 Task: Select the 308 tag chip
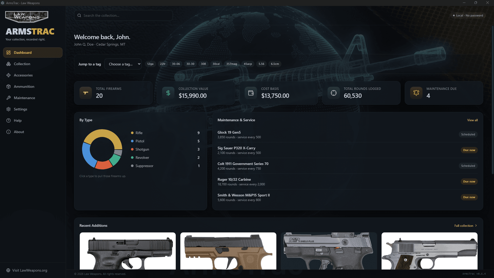pyautogui.click(x=203, y=64)
